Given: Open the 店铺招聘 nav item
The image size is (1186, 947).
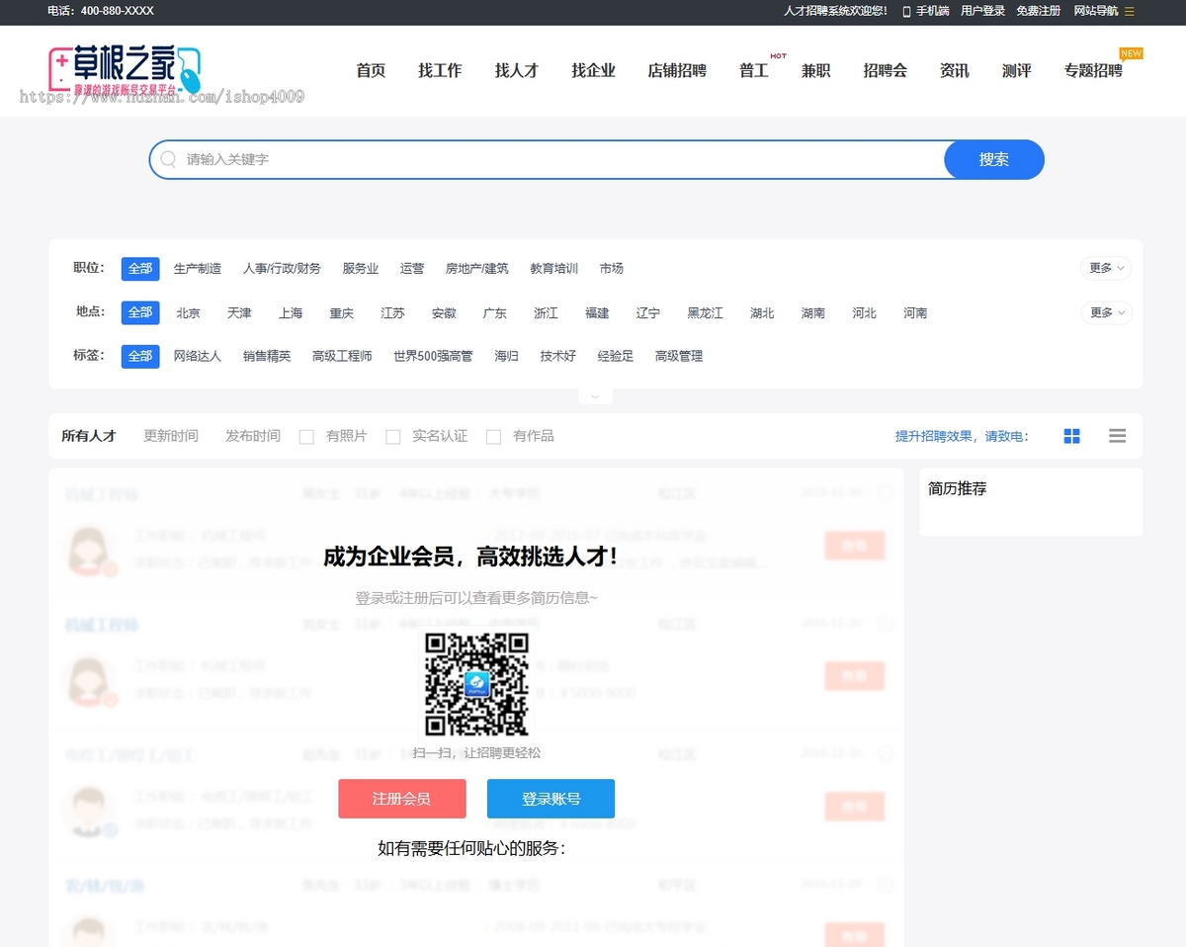Looking at the screenshot, I should 677,70.
